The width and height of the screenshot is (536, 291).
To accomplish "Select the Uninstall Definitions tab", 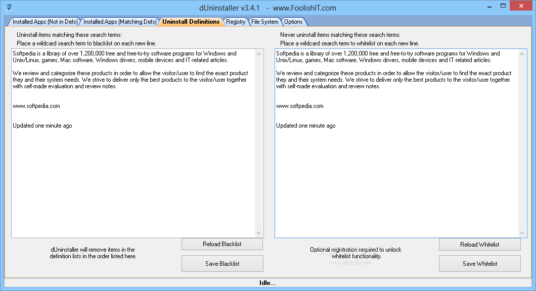I will [191, 22].
